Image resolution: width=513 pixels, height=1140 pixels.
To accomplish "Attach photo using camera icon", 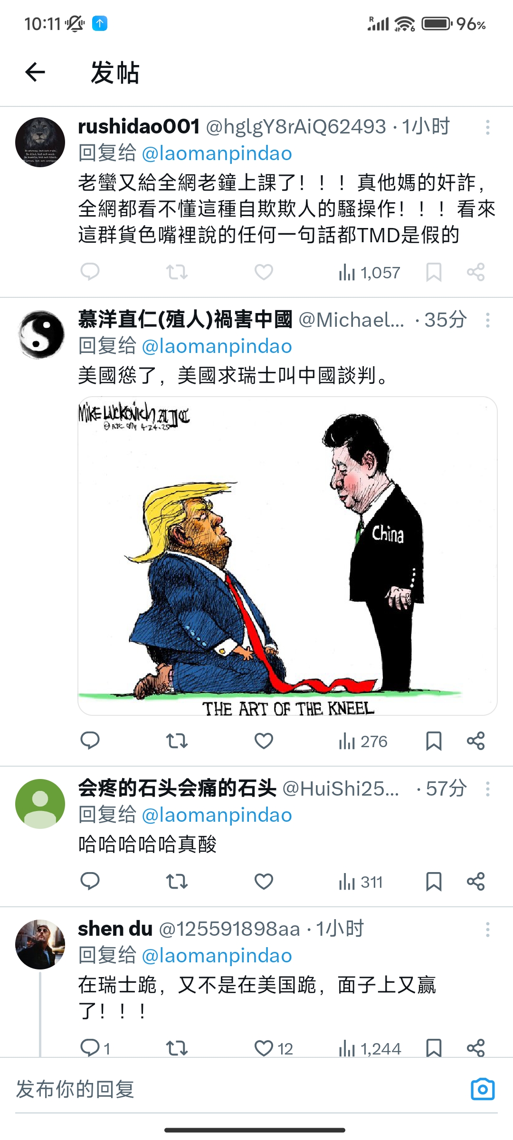I will point(483,1089).
